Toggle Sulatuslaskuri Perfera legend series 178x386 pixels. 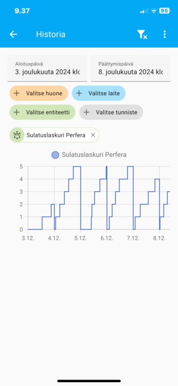89,155
